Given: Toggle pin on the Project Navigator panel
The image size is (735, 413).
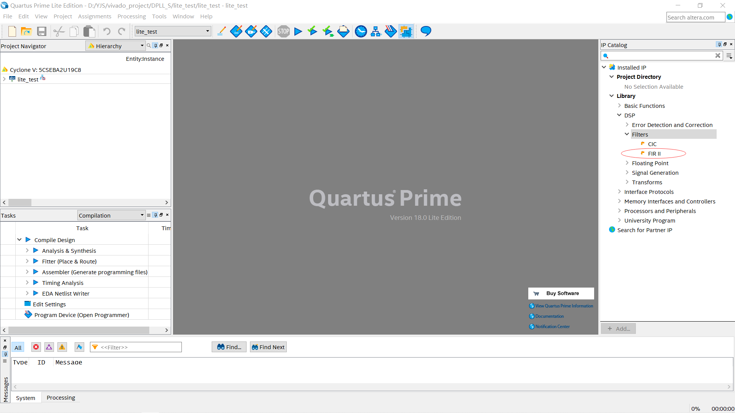Looking at the screenshot, I should coord(155,45).
